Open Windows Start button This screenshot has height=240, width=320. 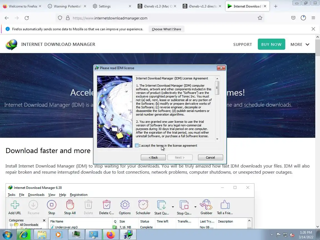point(7,235)
